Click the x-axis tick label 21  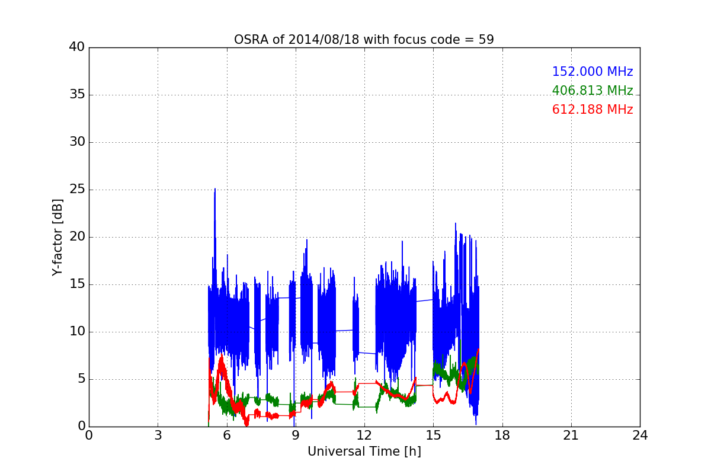click(x=571, y=435)
